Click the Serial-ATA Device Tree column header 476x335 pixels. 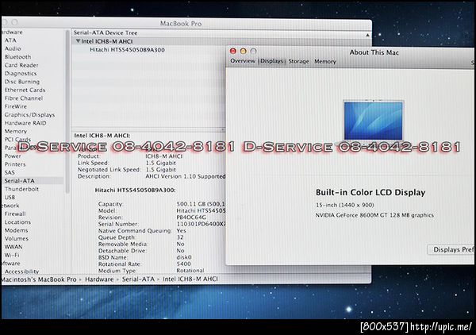(106, 33)
